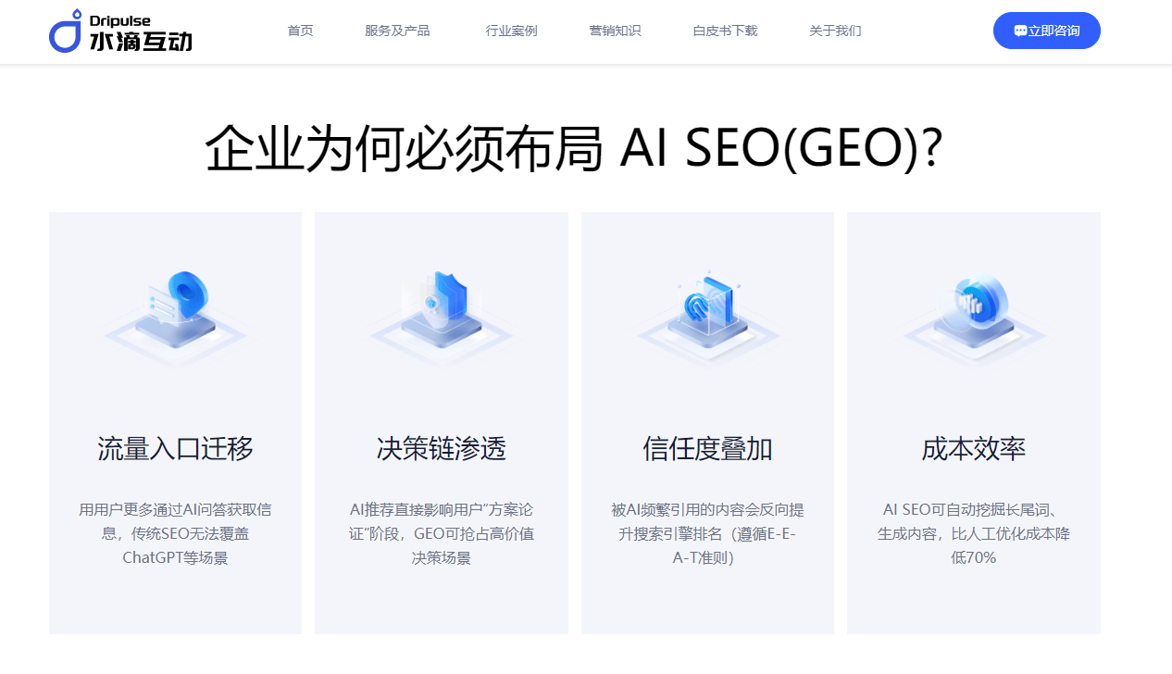Open the 关于我们 navigation link
Image resolution: width=1172 pixels, height=674 pixels.
point(835,31)
